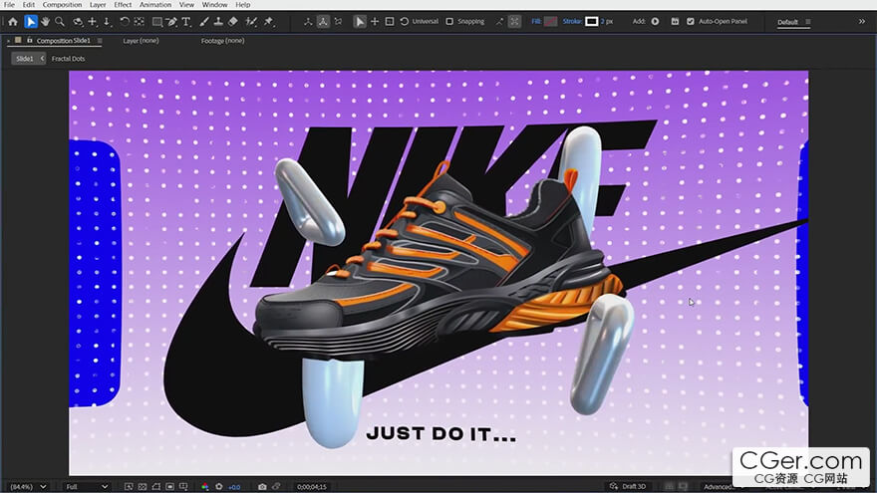Select the Hand tool

(45, 22)
